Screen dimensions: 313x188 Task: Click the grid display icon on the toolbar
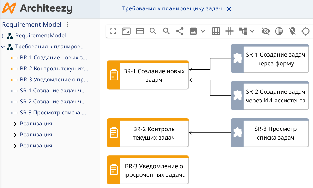pos(216,31)
